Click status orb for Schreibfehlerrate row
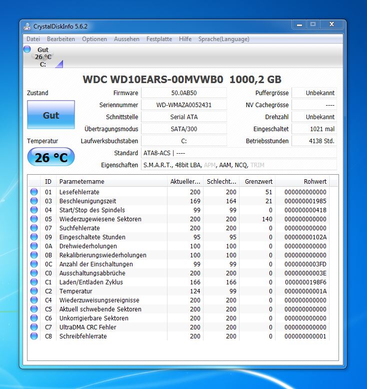 pos(34,336)
